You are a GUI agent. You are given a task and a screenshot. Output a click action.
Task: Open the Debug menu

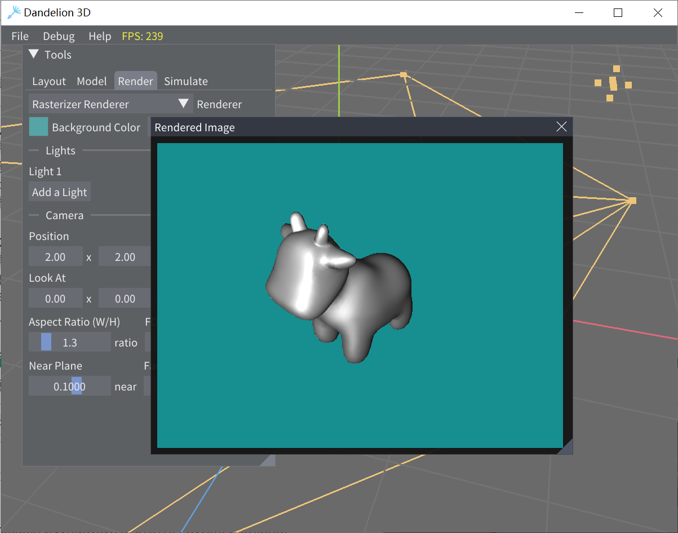[x=59, y=36]
